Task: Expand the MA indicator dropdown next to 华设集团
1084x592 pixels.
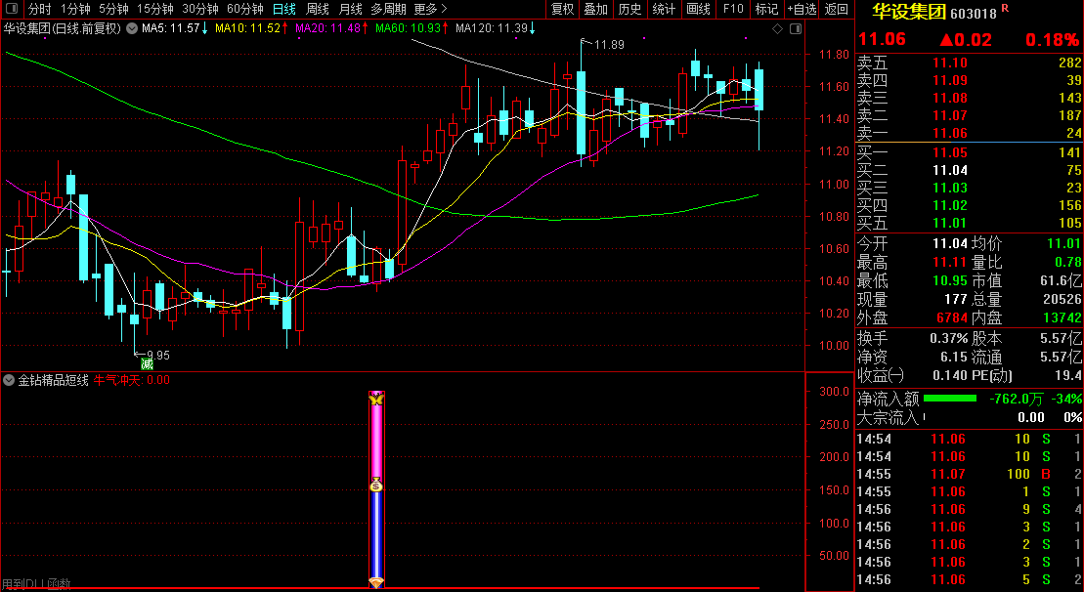Action: click(x=132, y=28)
